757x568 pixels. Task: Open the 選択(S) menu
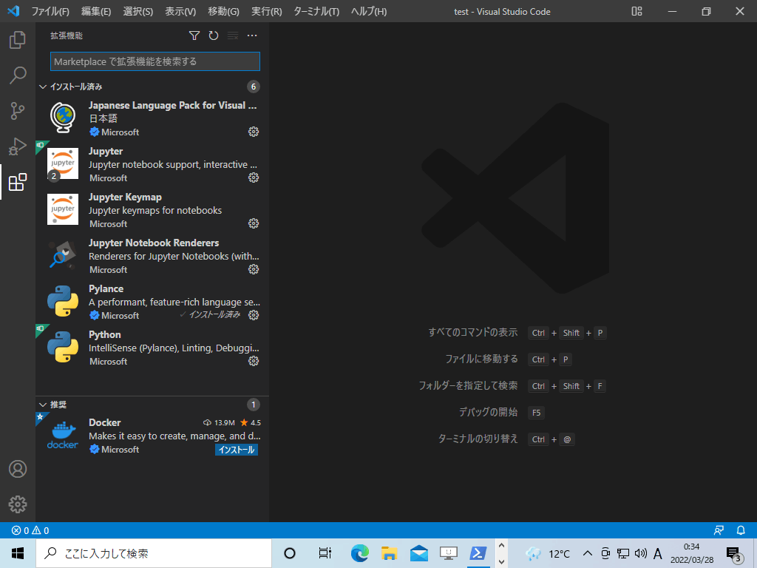138,11
